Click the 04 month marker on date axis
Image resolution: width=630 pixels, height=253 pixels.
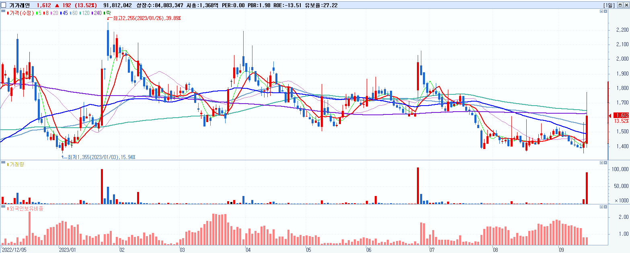(x=248, y=249)
